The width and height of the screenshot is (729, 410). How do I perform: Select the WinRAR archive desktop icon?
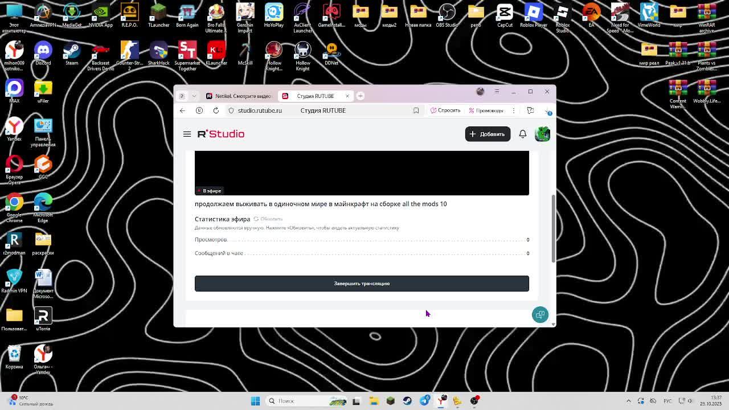[706, 18]
